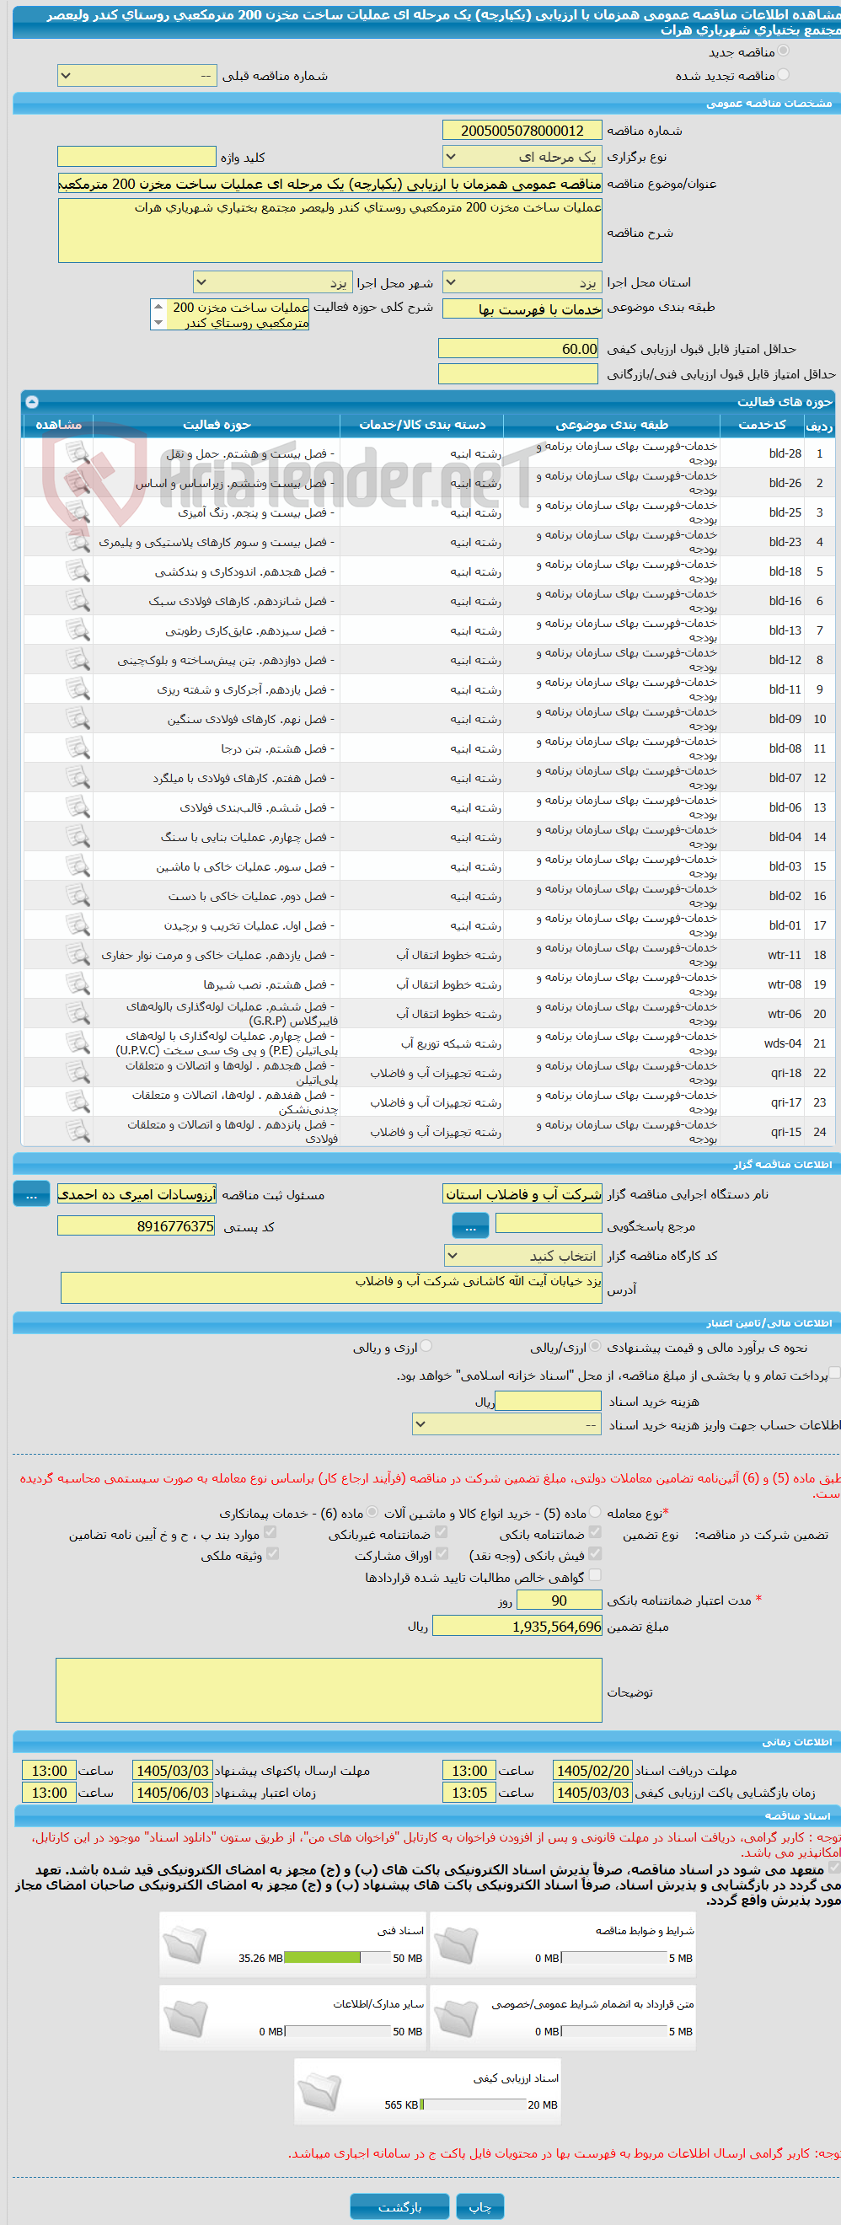Click browse button beside مرجع پاسخگویی
The height and width of the screenshot is (2225, 841).
pos(470,1225)
